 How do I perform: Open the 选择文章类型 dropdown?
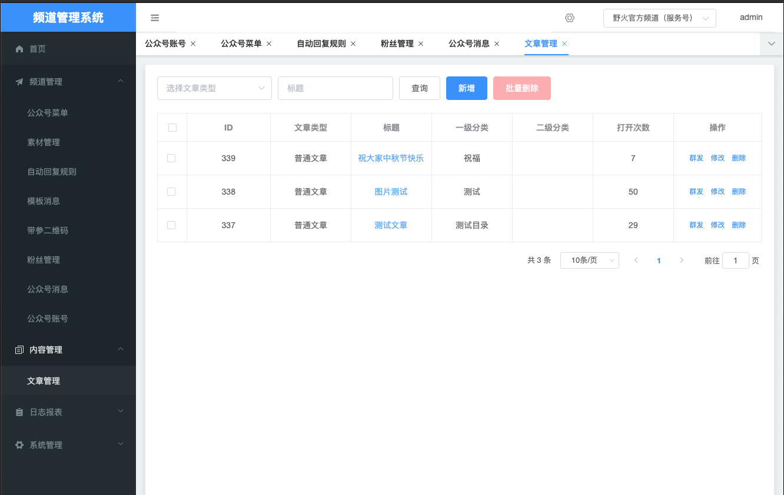tap(214, 88)
